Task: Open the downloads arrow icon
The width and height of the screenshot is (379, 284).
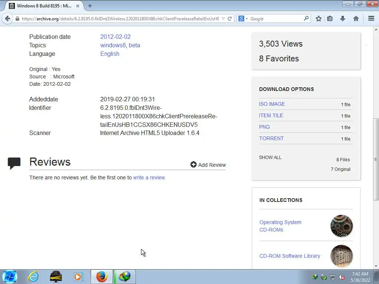Action: click(343, 18)
